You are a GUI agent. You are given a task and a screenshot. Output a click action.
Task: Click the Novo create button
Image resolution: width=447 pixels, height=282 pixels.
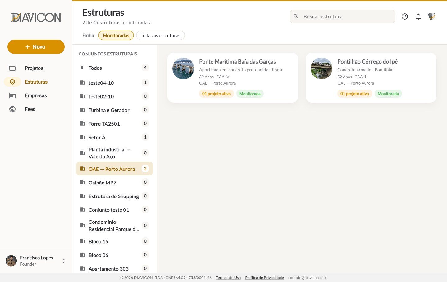pos(36,47)
